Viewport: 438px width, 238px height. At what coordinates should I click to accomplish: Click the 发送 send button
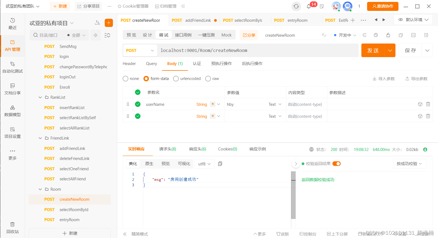coord(373,50)
